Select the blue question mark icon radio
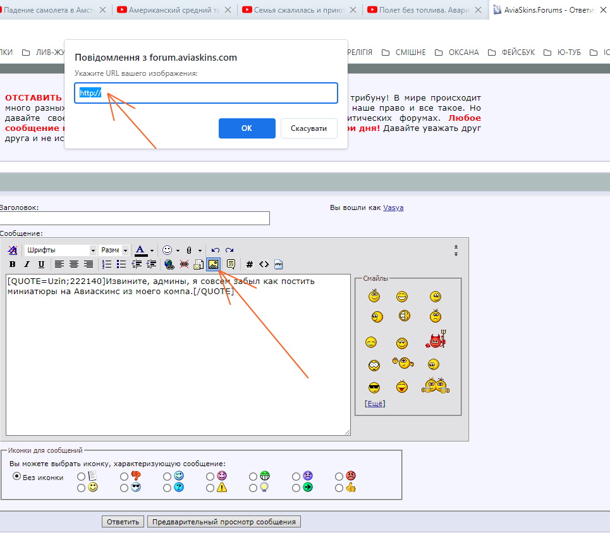610x537 pixels. click(167, 488)
